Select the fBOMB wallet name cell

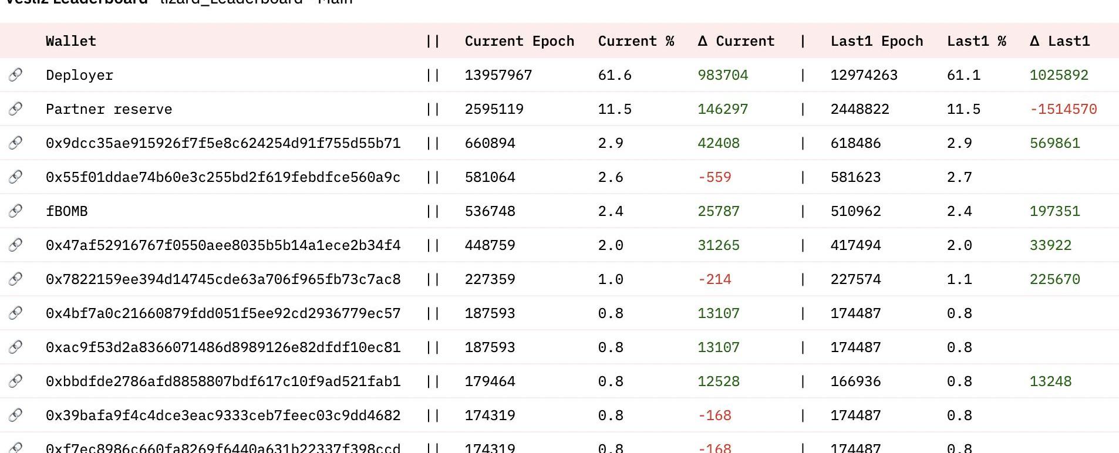66,211
